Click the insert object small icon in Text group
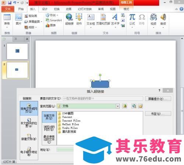This screenshot has height=165, width=184. click(x=123, y=25)
